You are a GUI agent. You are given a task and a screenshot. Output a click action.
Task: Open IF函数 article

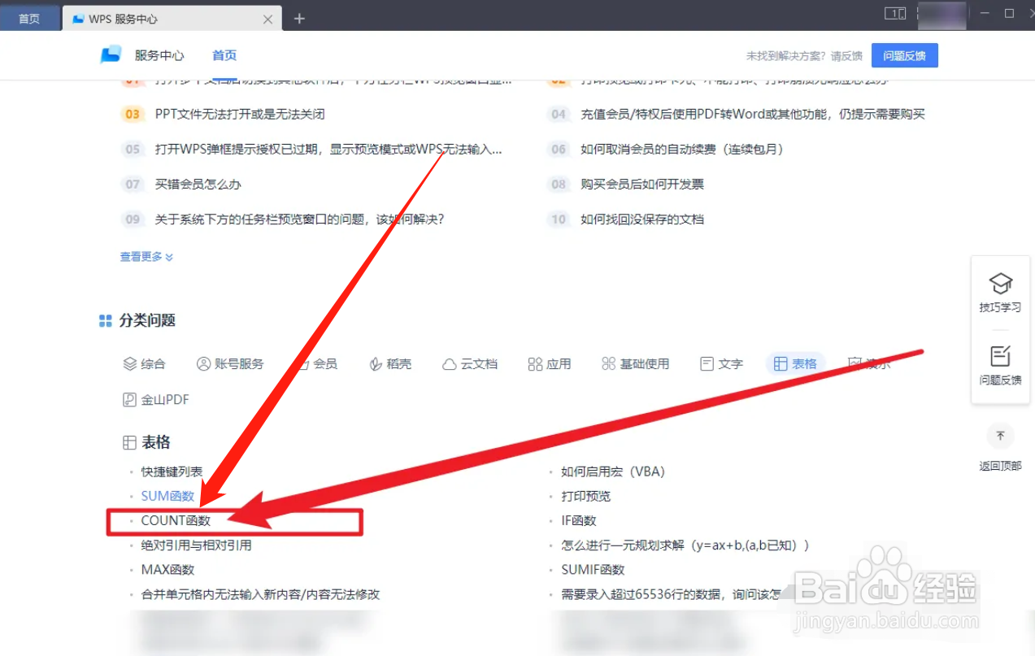[x=579, y=520]
